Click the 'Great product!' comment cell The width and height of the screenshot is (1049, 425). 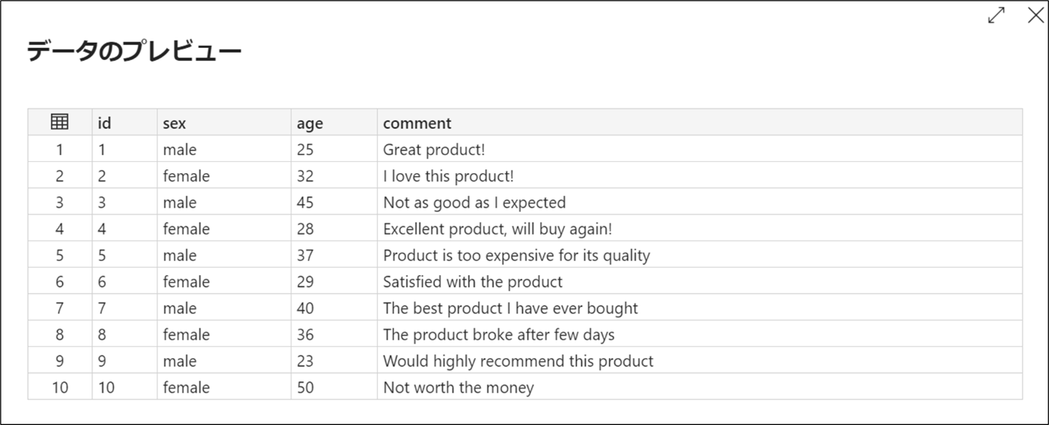point(700,149)
